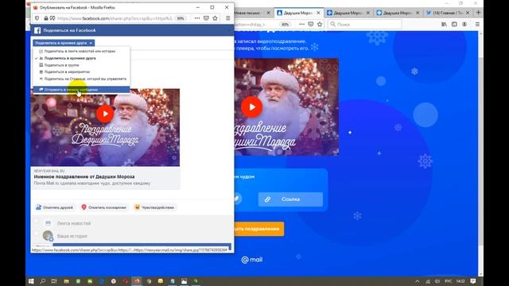Select share on a friend's timeline option
The height and width of the screenshot is (286, 509).
(x=70, y=58)
